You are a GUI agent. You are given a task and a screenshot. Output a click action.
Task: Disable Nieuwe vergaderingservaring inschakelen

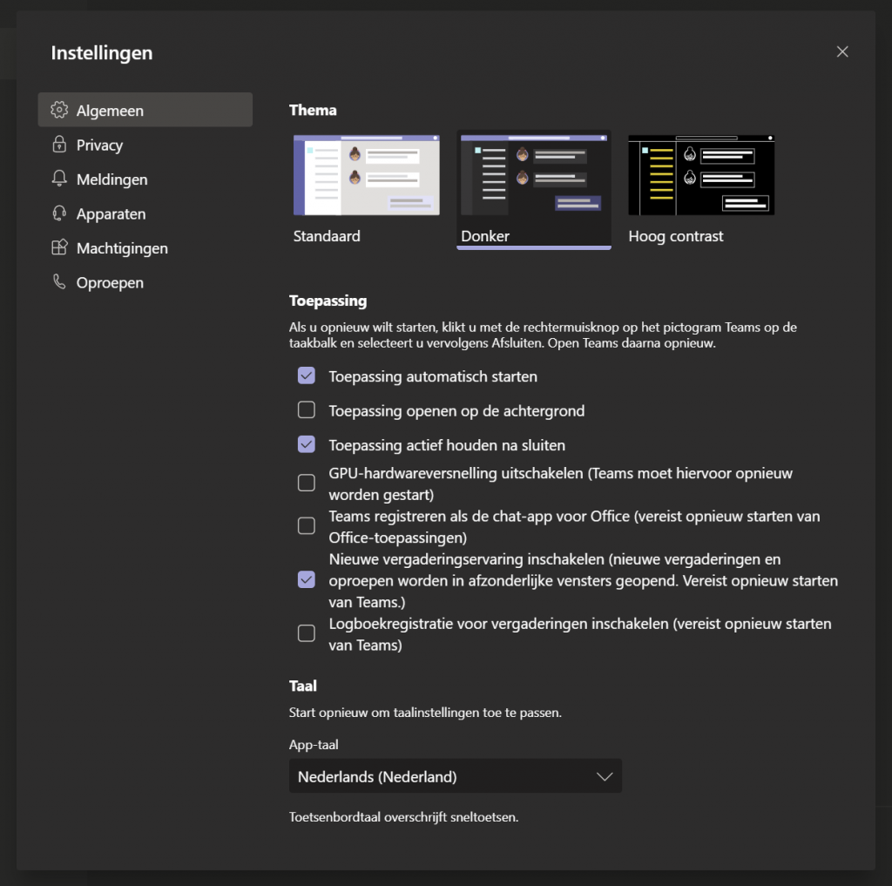(307, 579)
